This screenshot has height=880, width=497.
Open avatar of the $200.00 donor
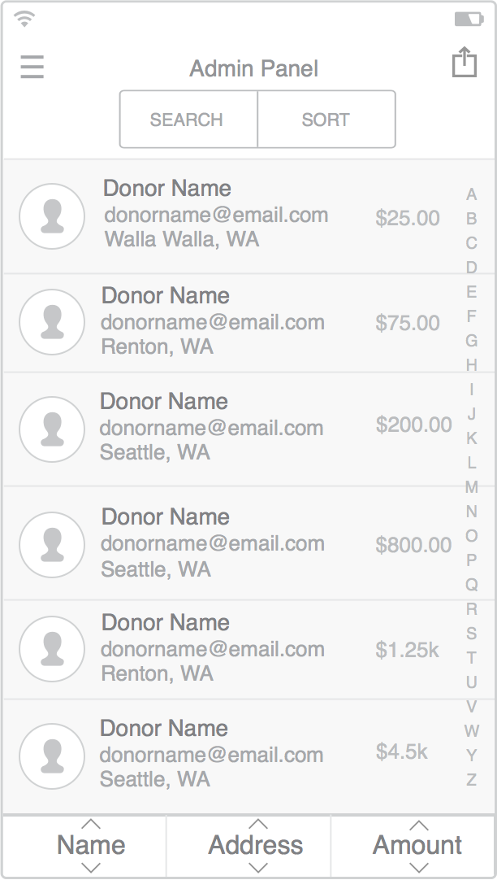pyautogui.click(x=52, y=429)
